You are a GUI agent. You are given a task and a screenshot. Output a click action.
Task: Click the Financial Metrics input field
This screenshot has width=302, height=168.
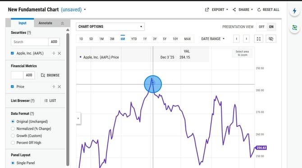coord(17,75)
